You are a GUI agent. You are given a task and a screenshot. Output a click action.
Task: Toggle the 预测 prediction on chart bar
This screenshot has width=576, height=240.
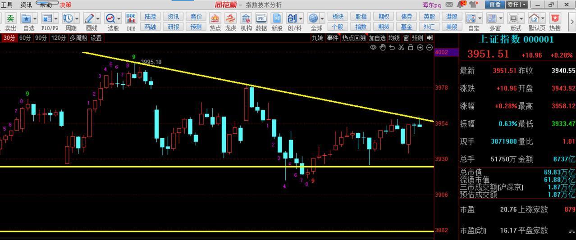click(418, 38)
